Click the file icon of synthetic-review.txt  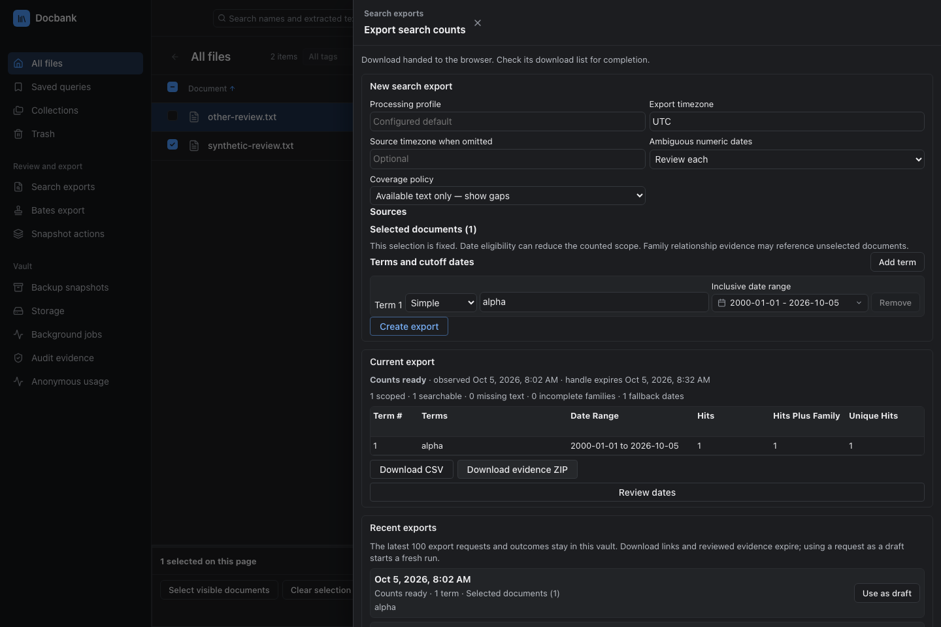194,146
